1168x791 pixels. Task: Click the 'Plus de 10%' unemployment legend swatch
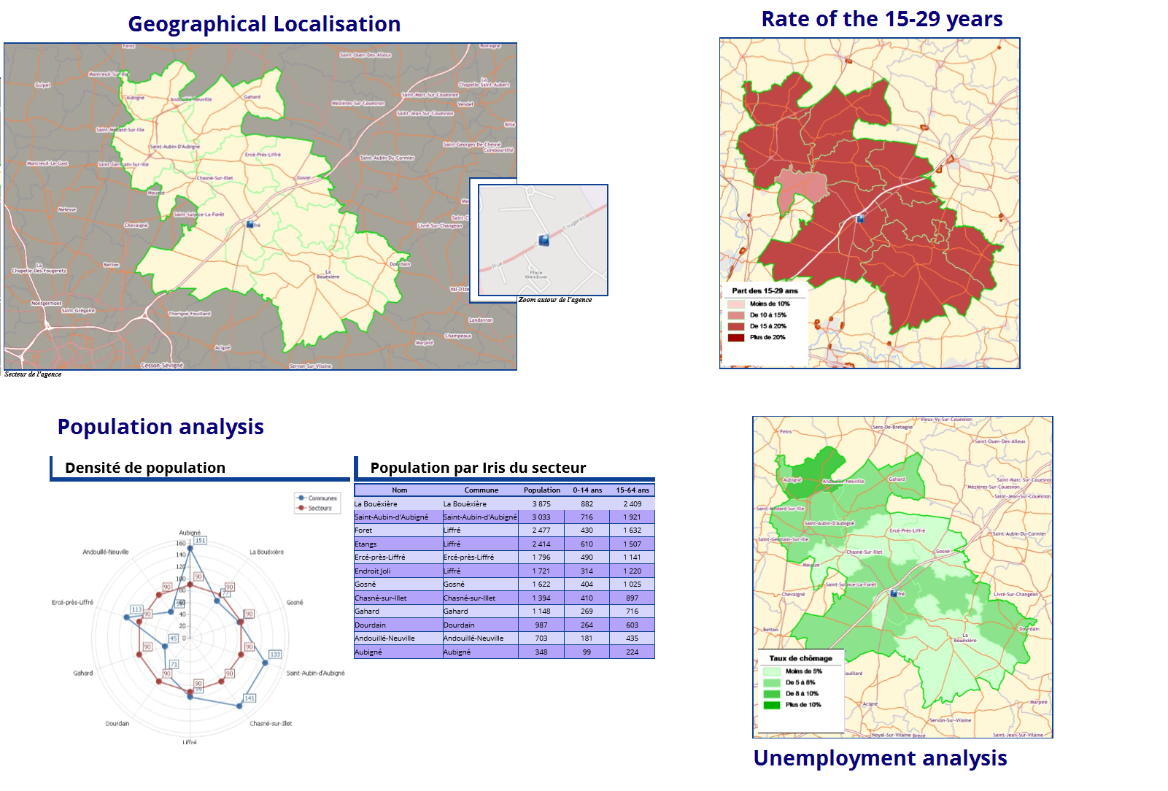(x=771, y=705)
